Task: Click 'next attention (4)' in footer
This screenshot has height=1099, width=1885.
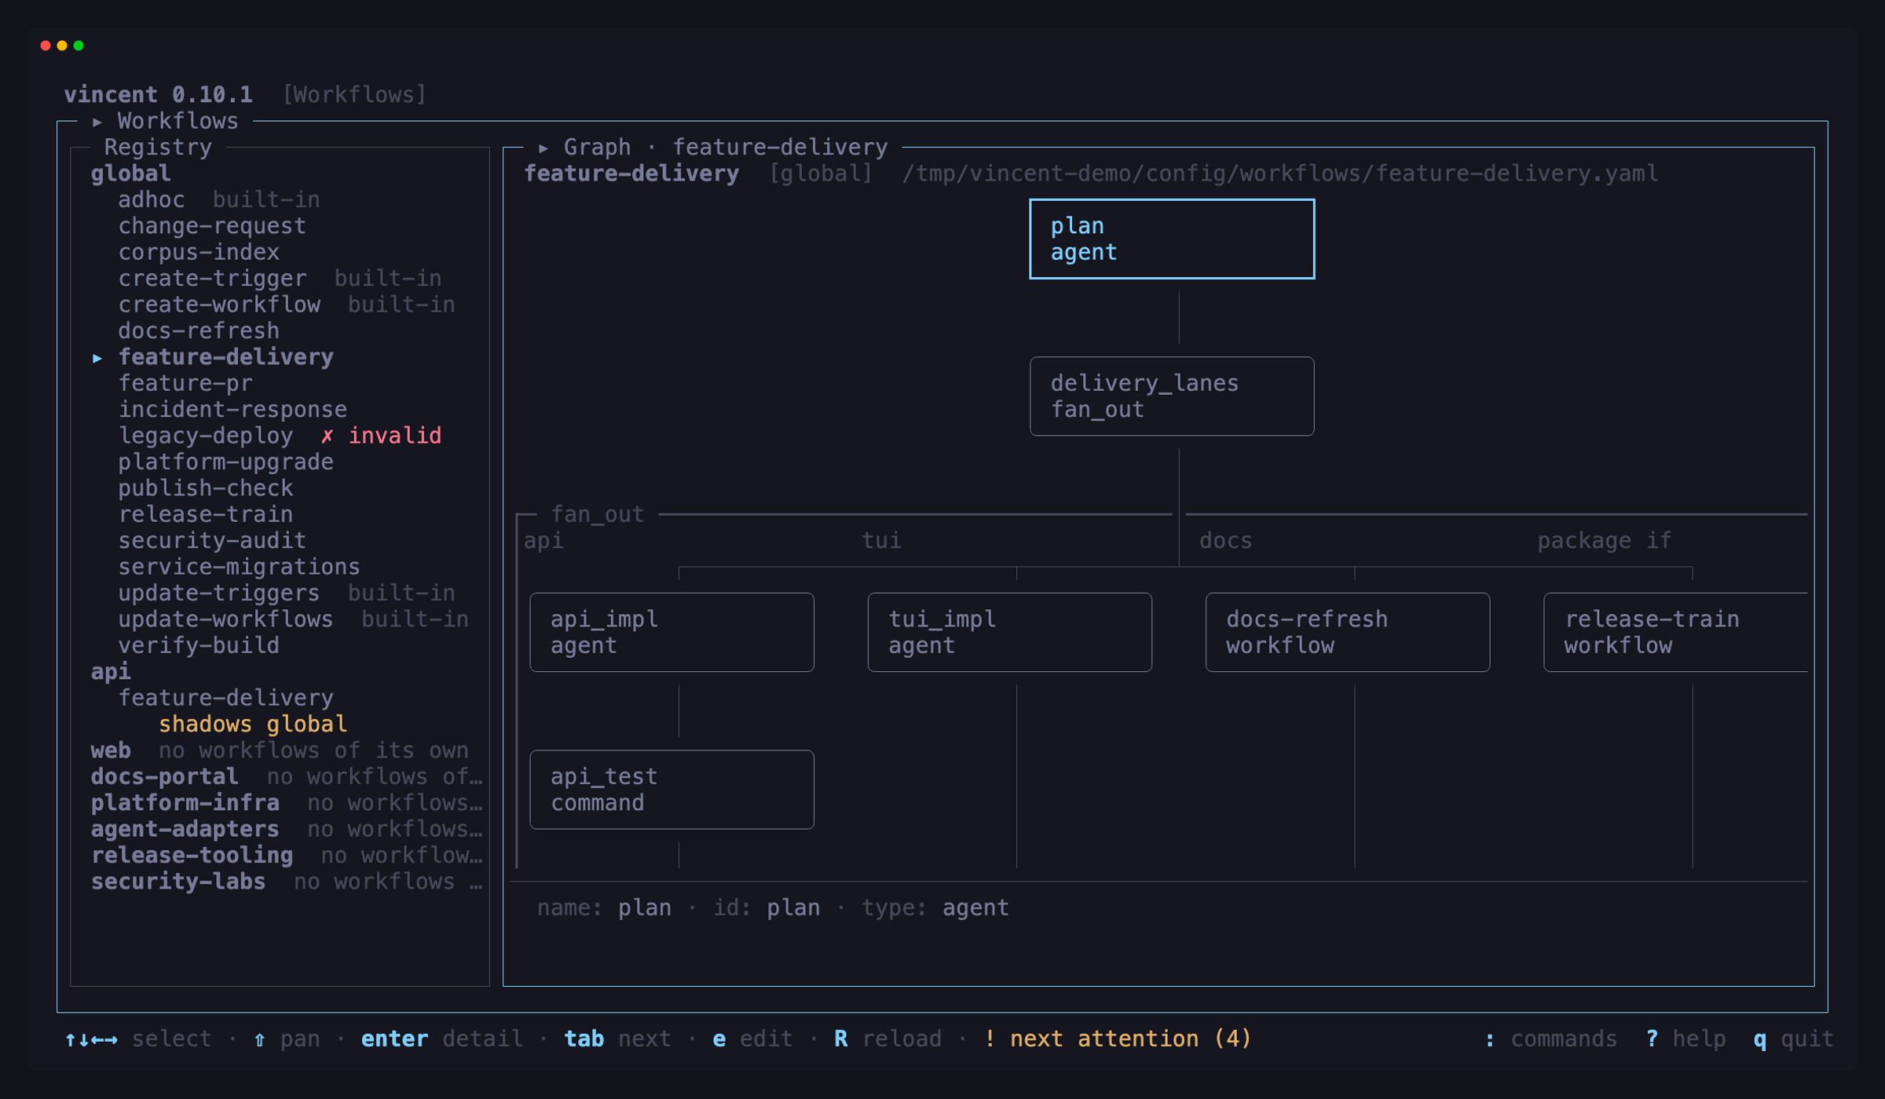Action: coord(1130,1039)
